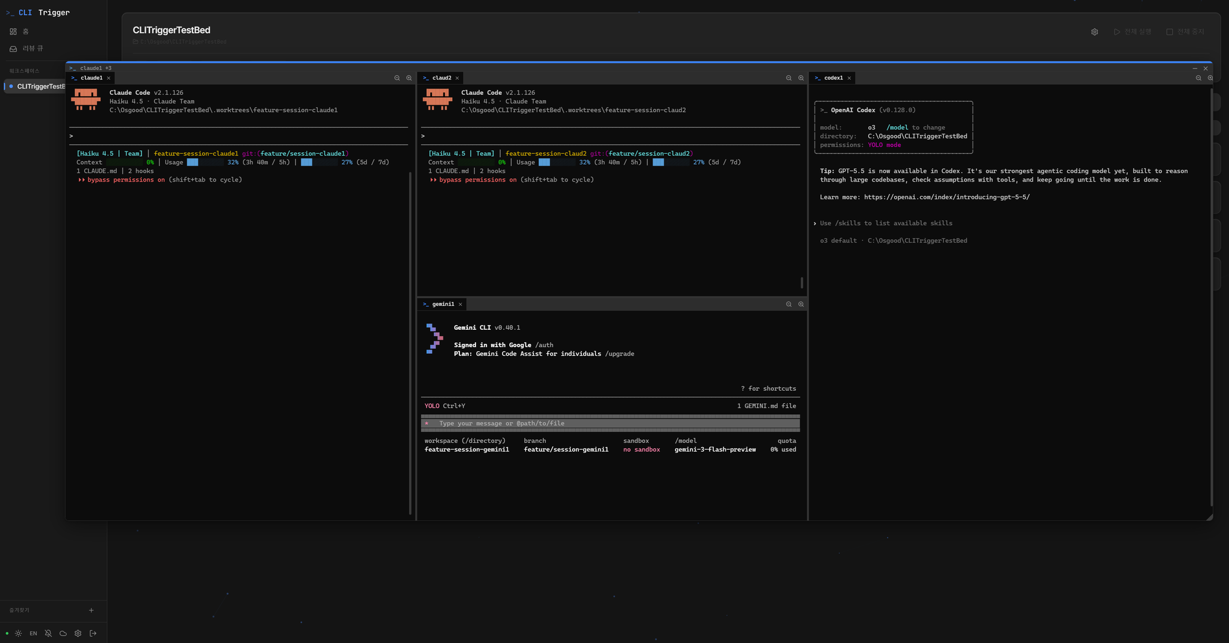This screenshot has width=1229, height=643.
Task: Click the green connection status dot
Action: click(x=7, y=633)
